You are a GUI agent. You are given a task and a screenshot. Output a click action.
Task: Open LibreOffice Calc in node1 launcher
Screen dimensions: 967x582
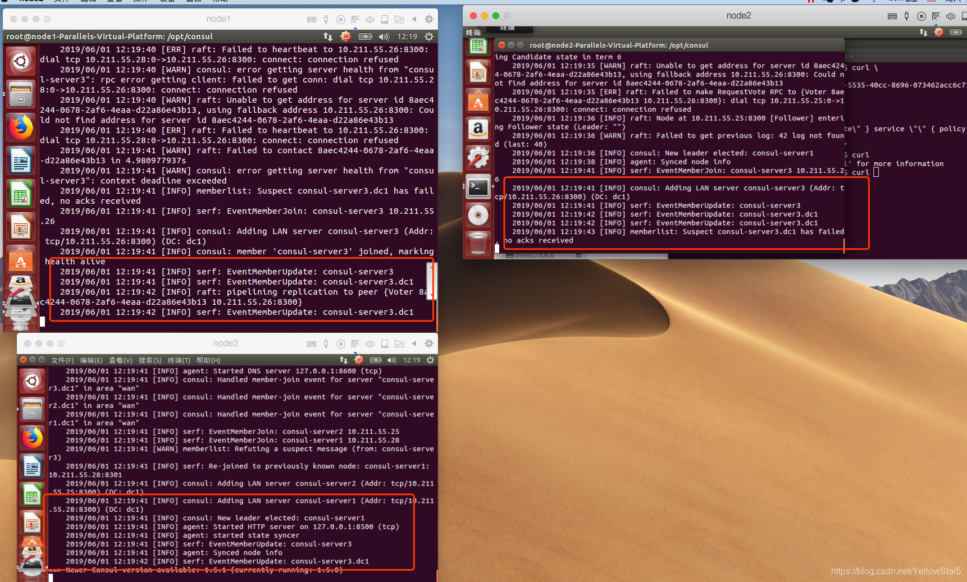pyautogui.click(x=21, y=195)
